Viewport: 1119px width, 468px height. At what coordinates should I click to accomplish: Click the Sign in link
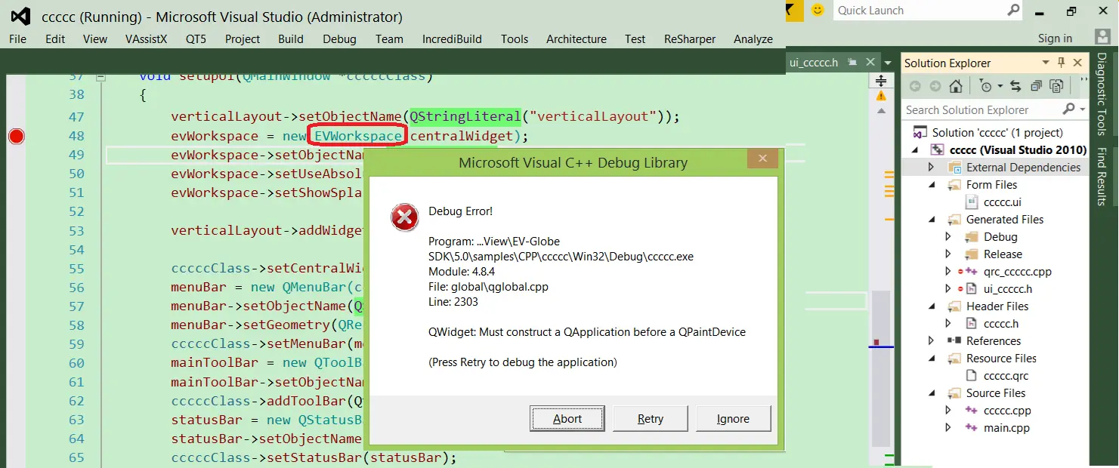(x=1055, y=38)
